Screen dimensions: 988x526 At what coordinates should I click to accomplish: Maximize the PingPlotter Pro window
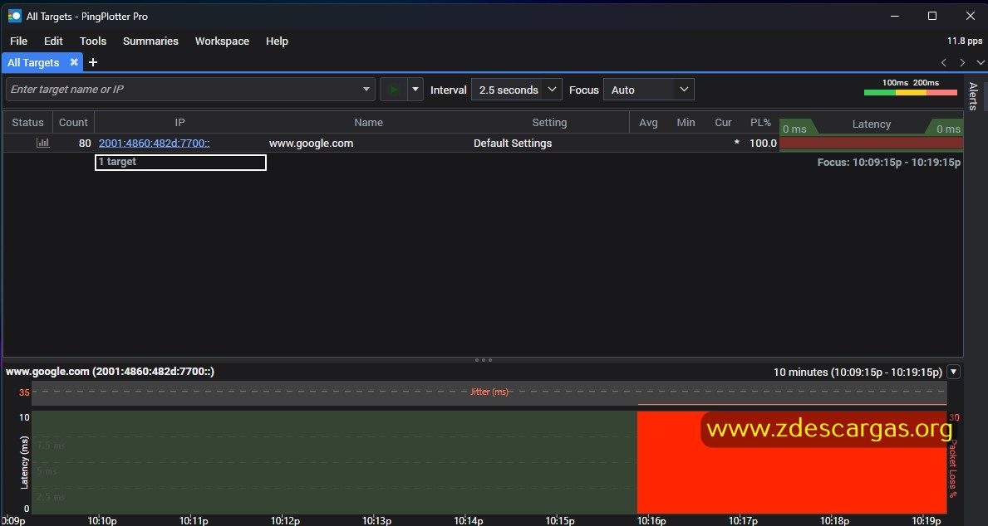pos(932,16)
